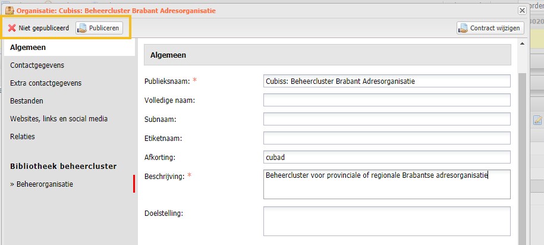Click the organisation icon in title bar
This screenshot has width=544, height=245.
coord(10,11)
